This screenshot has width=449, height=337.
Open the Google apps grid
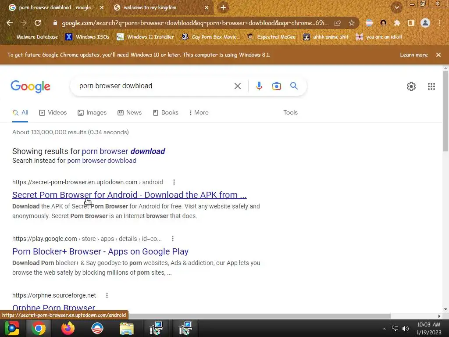coord(431,86)
